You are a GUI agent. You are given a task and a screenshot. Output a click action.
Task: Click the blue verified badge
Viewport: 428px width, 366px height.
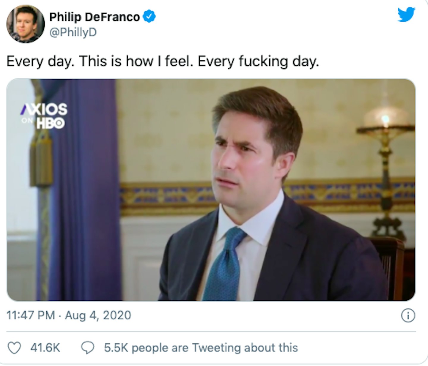[149, 17]
